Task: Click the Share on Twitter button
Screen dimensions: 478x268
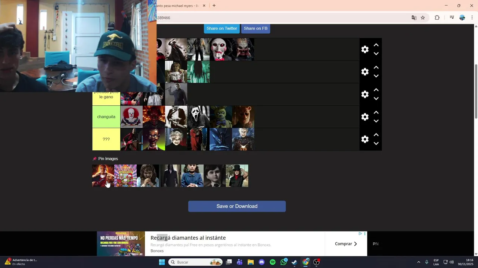Action: coord(222,29)
